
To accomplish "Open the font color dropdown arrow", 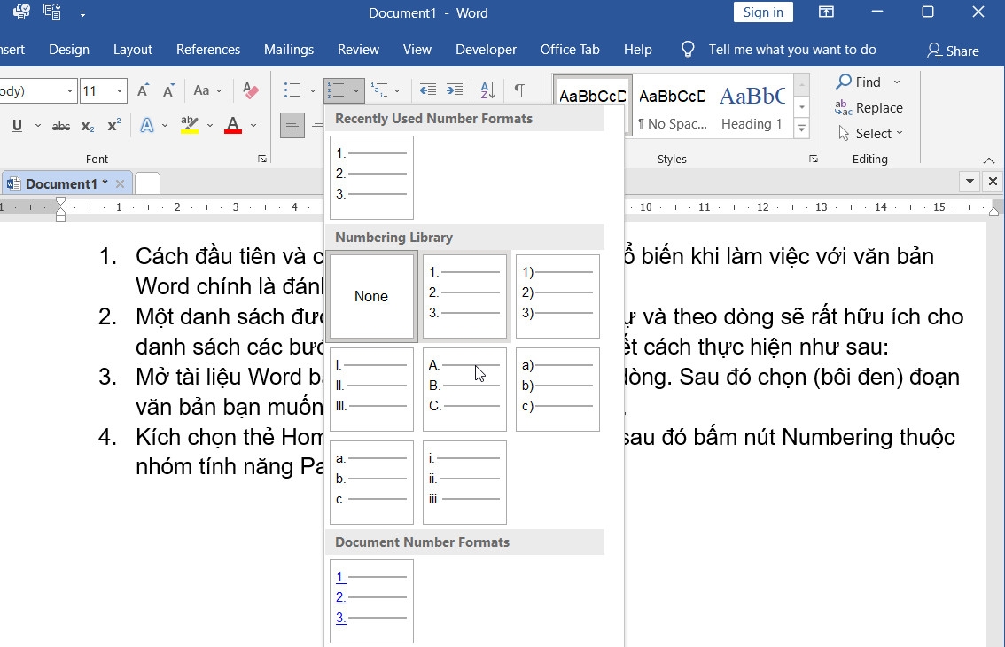I will pyautogui.click(x=253, y=125).
